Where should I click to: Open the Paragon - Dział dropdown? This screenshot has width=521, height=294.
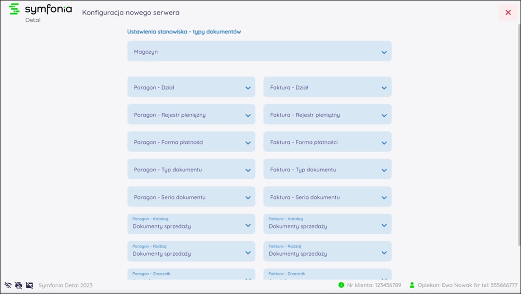(191, 87)
